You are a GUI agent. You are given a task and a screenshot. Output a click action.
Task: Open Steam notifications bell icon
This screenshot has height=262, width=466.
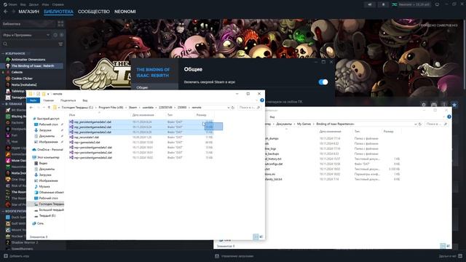click(x=383, y=4)
